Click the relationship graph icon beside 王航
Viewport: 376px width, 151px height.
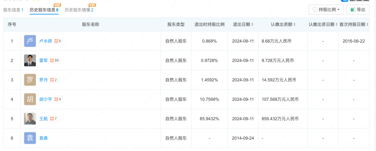[52, 119]
